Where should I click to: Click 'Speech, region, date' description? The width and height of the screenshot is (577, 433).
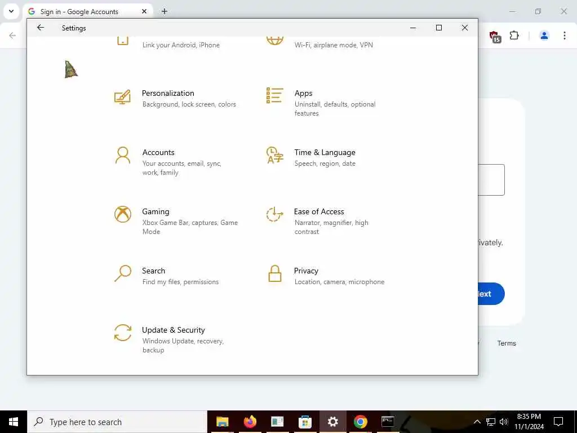tap(325, 164)
